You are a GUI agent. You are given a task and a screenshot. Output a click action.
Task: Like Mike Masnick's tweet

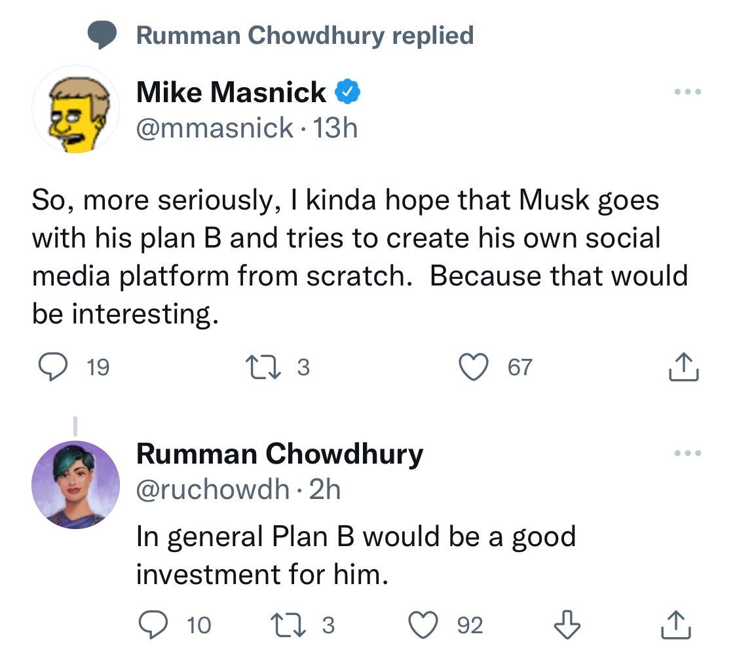[x=476, y=367]
